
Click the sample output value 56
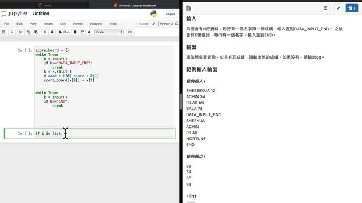point(188,178)
